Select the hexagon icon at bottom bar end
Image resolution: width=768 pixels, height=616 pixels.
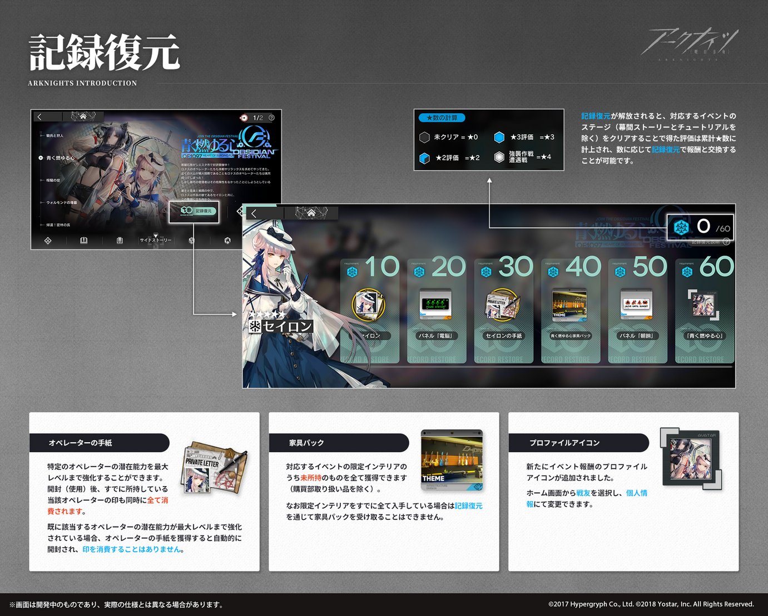click(227, 241)
